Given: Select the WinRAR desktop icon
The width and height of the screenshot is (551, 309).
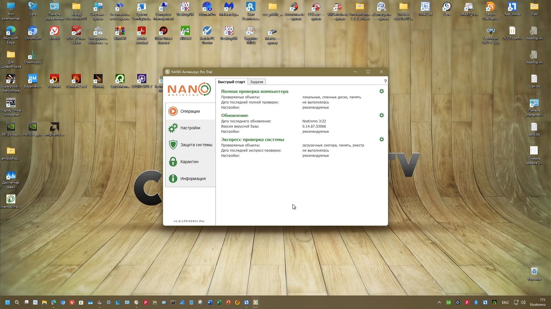Looking at the screenshot, I should 120,33.
